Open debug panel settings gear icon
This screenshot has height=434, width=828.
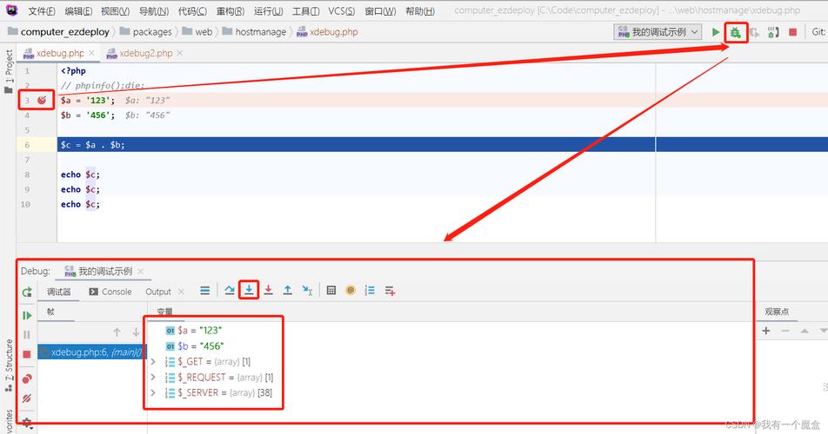pyautogui.click(x=27, y=423)
